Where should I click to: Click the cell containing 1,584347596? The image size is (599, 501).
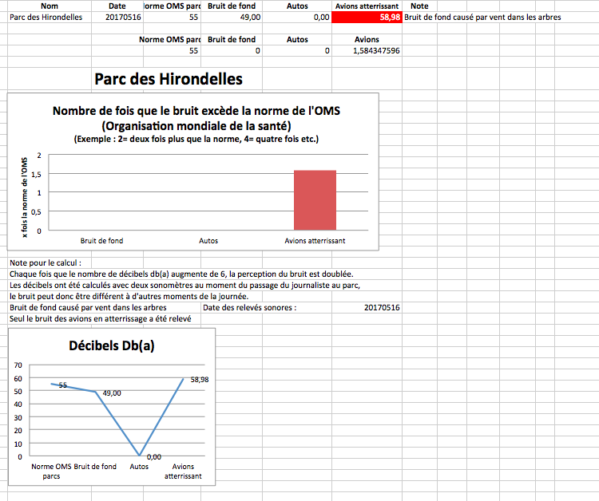[367, 50]
